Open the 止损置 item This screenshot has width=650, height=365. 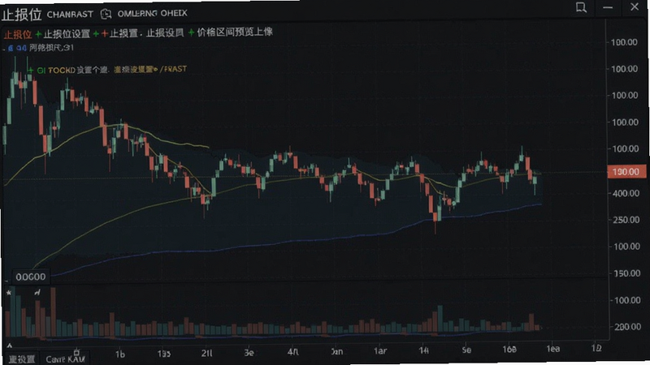pyautogui.click(x=123, y=33)
